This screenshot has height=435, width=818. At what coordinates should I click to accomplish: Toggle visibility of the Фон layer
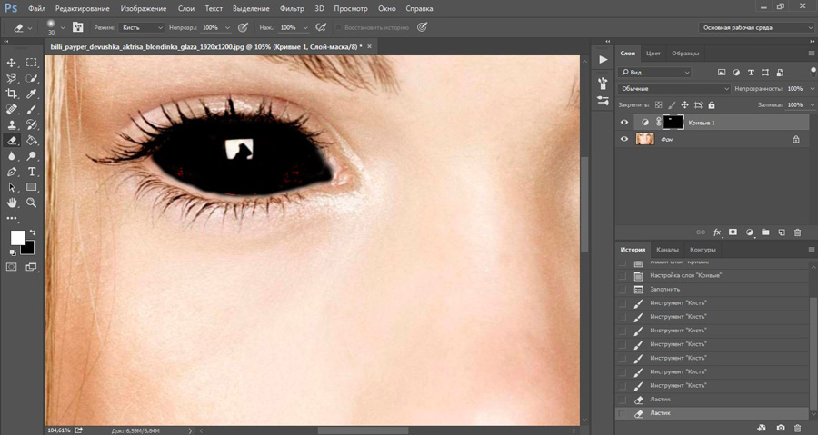tap(623, 140)
